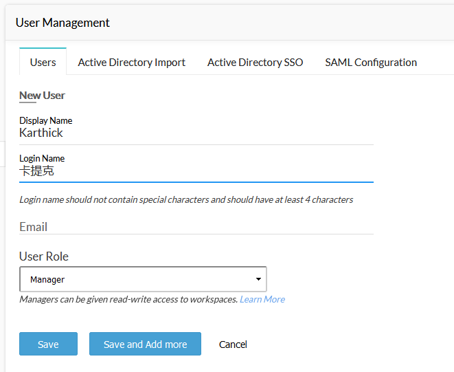Select the SAML Configuration tab
The image size is (454, 372).
[371, 62]
